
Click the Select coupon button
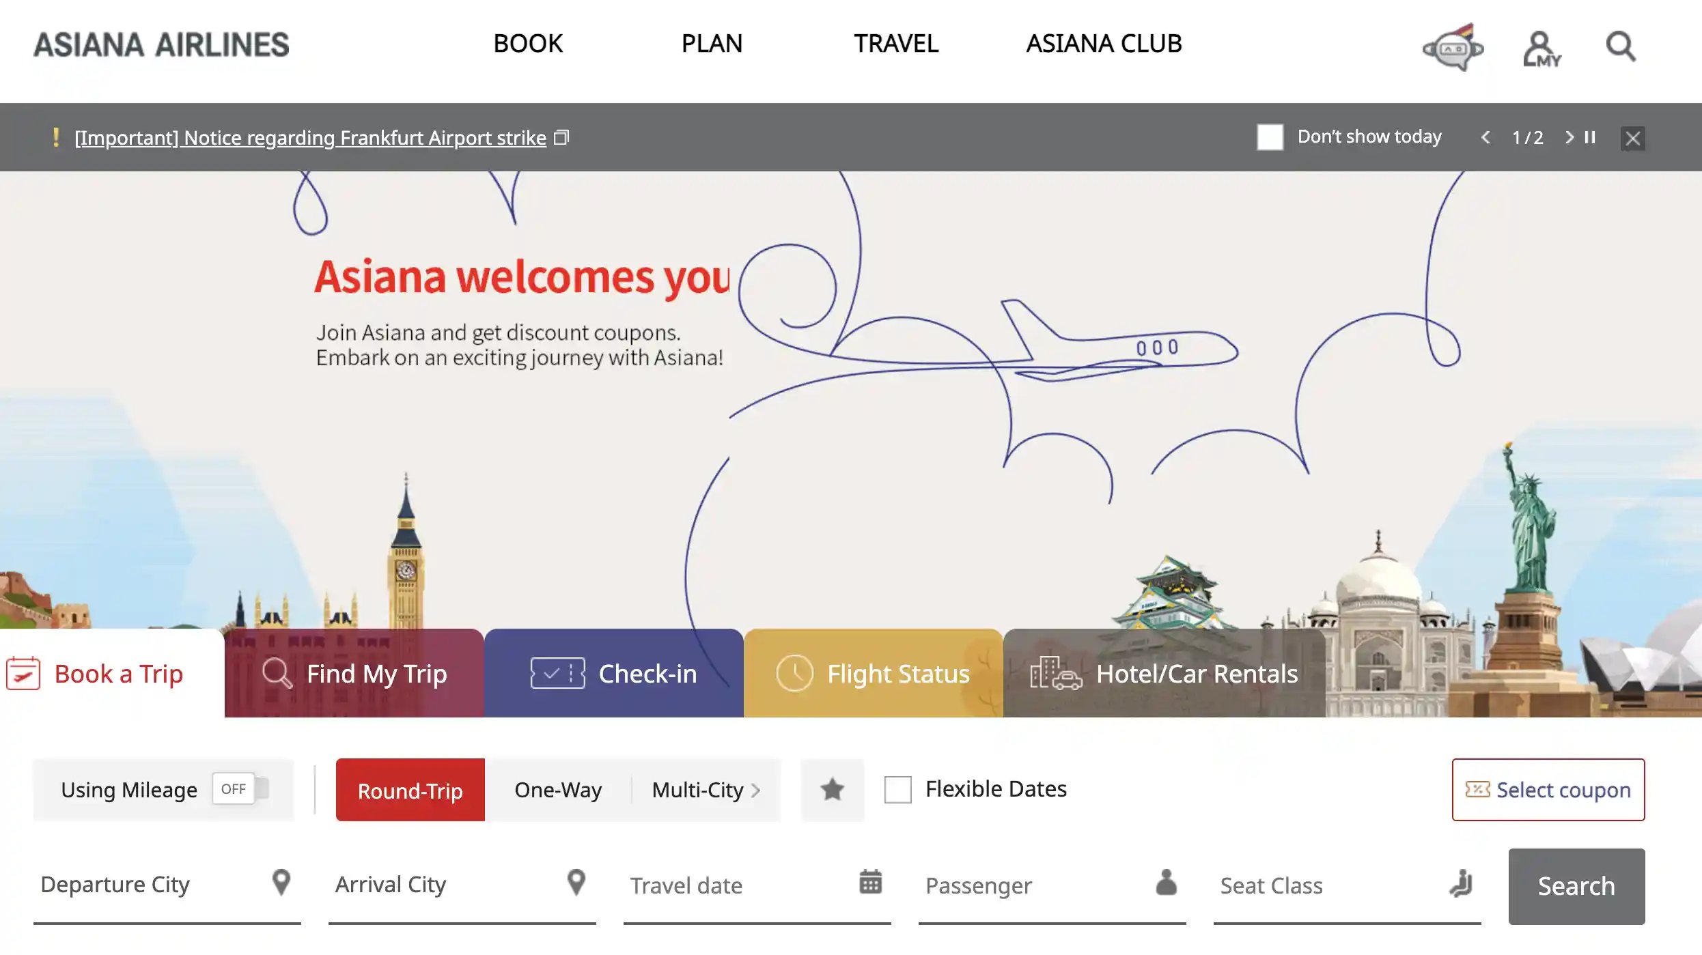click(1548, 789)
